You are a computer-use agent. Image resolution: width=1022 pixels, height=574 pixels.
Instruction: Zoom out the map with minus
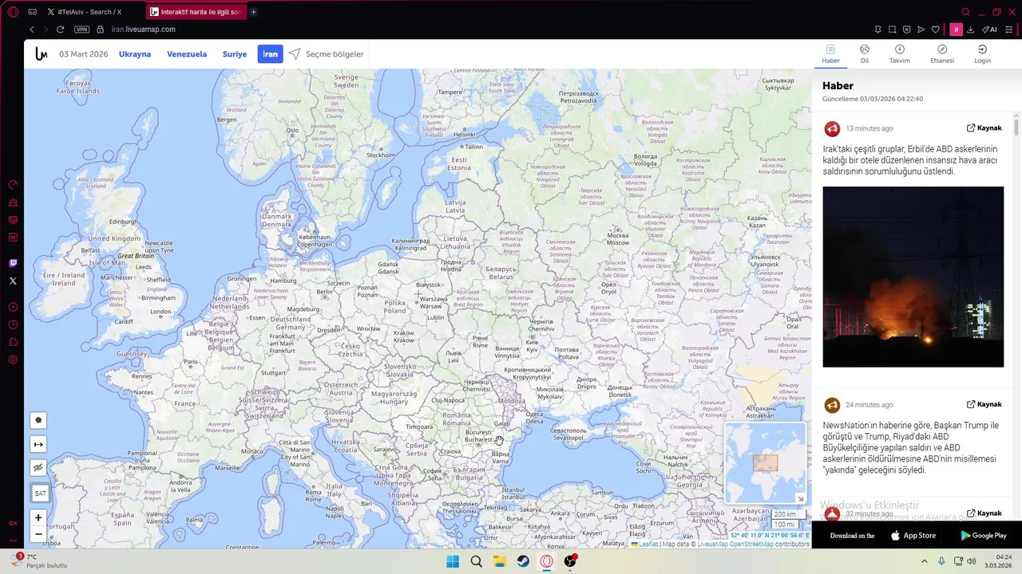pyautogui.click(x=38, y=534)
